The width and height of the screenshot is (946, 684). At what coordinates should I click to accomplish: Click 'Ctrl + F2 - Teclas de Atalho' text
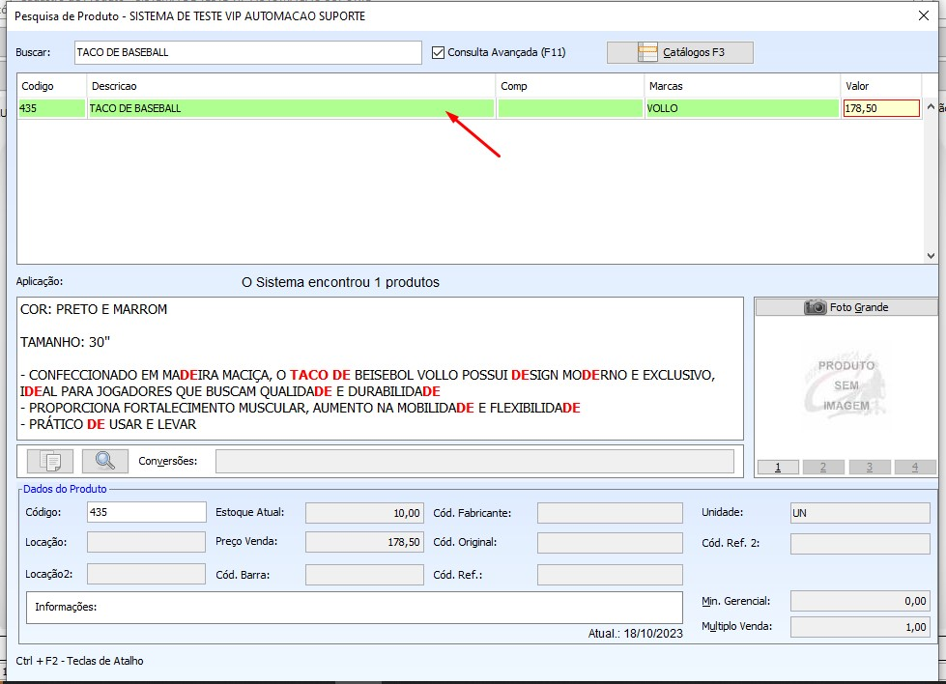(79, 661)
